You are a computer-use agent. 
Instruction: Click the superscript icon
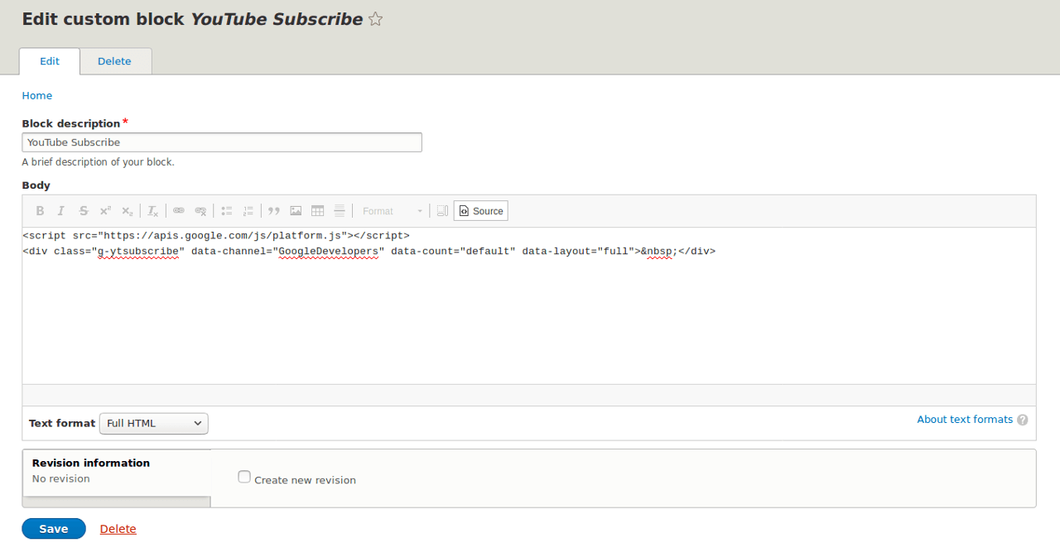tap(105, 211)
